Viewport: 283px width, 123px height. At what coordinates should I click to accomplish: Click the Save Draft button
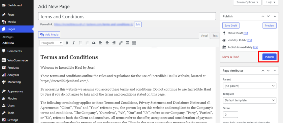(231, 25)
